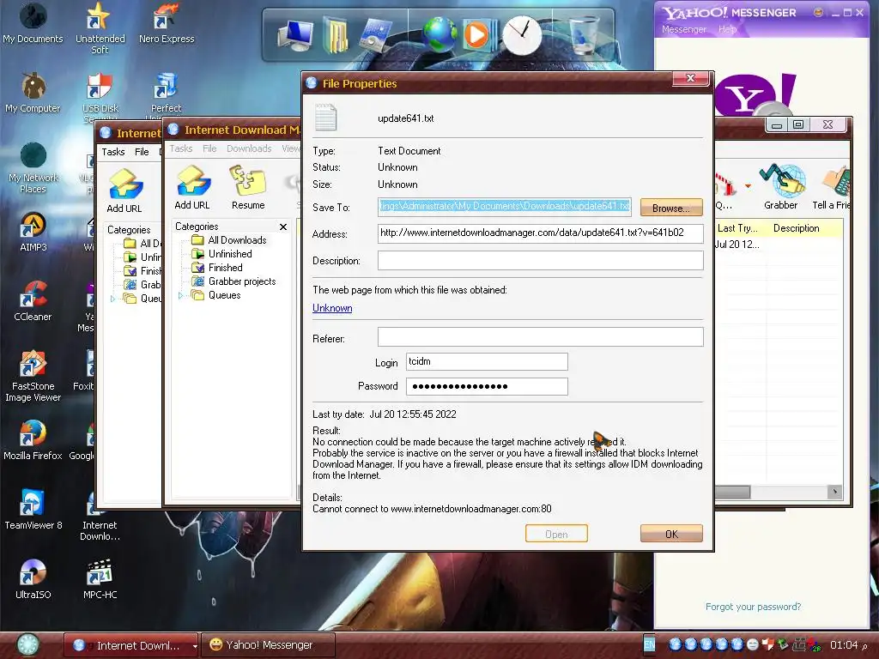
Task: Switch to Yahoo! Messenger taskbar button
Action: click(x=269, y=645)
